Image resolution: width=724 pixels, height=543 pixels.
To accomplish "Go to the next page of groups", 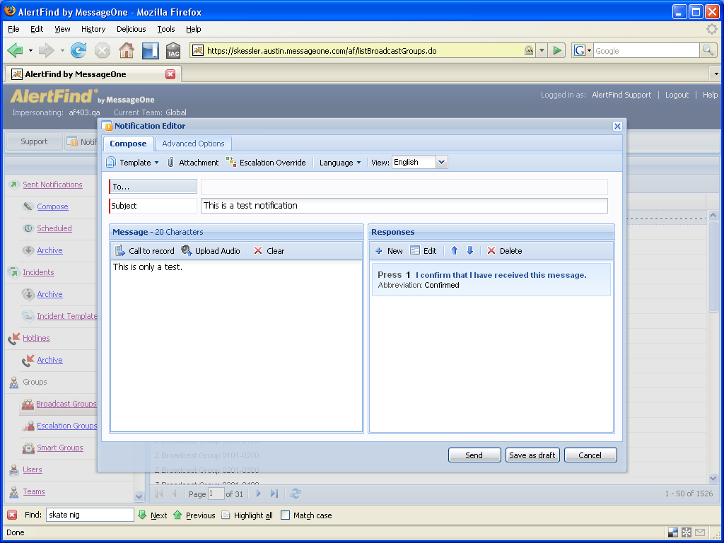I will click(x=259, y=494).
